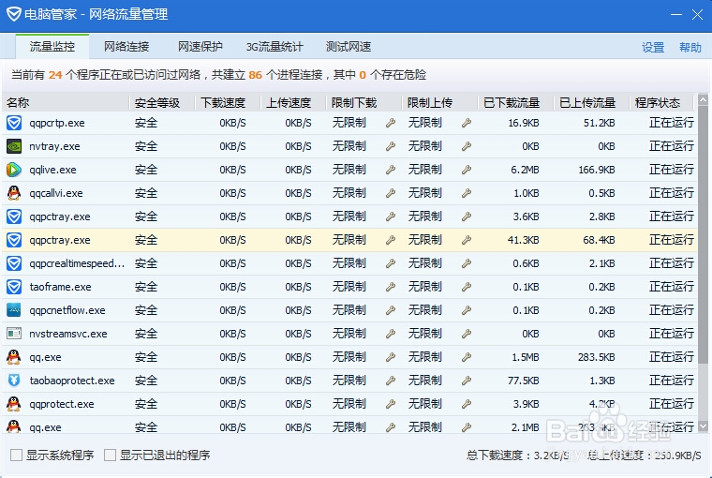Sort by the 上传速度 column header
The height and width of the screenshot is (478, 712).
tap(293, 103)
